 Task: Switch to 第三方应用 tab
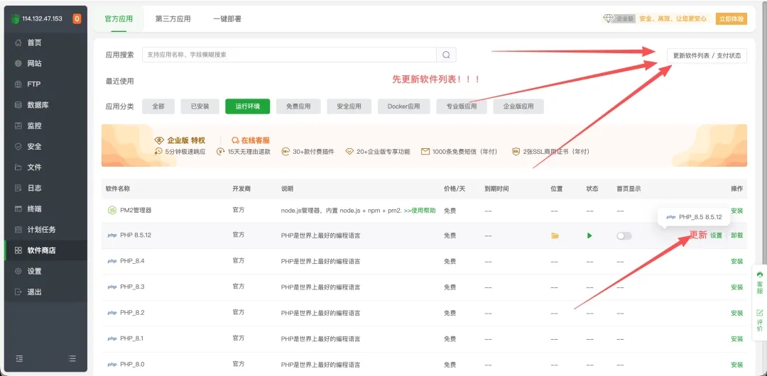pos(173,19)
